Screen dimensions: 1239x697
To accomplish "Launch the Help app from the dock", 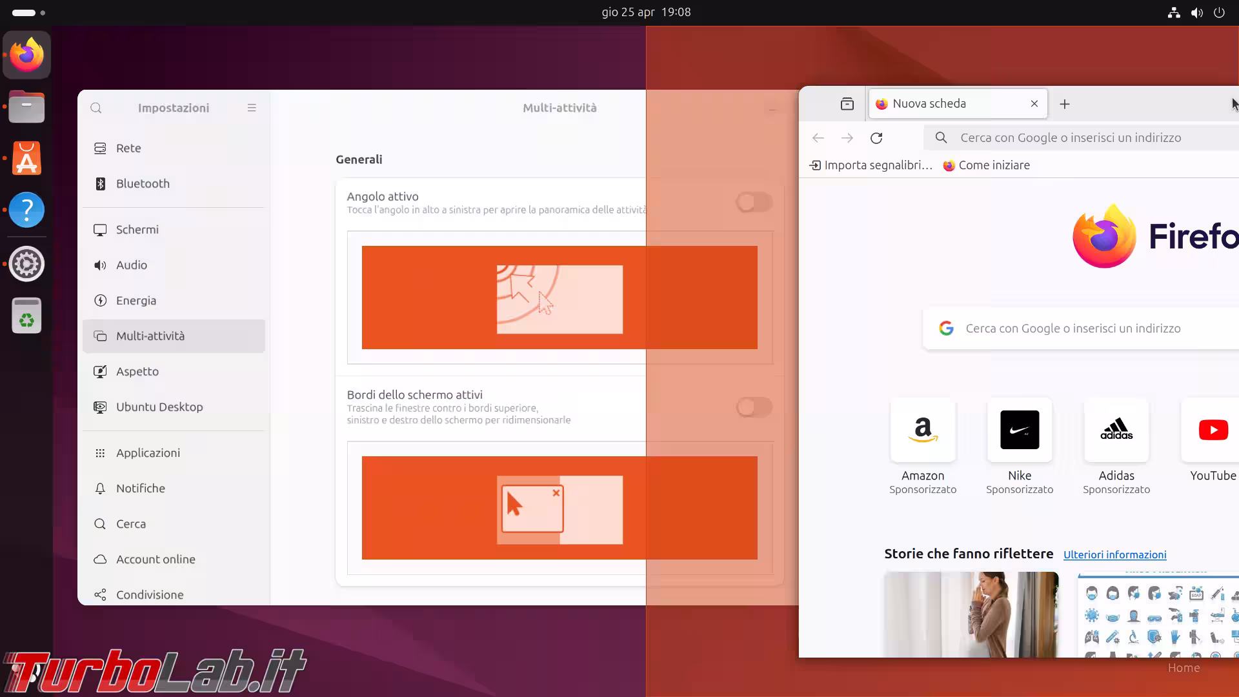I will 26,210.
